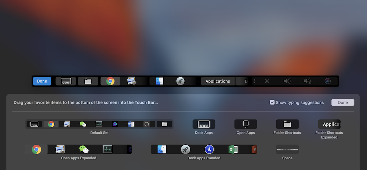Select the Folder Shortcuts item
Viewport: 367px width, 170px height.
[x=287, y=124]
